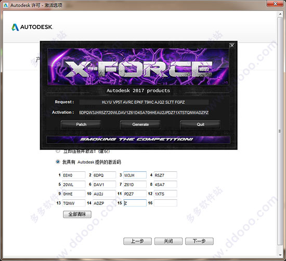286x261 pixels.
Task: Focus activation code box 11 containing PDZ7
Action: 135,194
